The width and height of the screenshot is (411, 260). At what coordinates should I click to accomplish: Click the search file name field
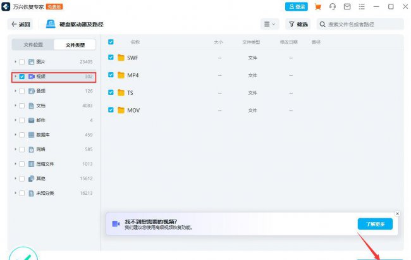point(360,24)
